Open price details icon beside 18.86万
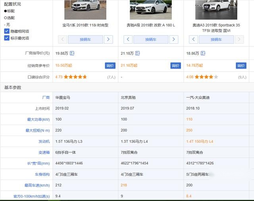Screen dimensions: 254x201 [x=203, y=53]
